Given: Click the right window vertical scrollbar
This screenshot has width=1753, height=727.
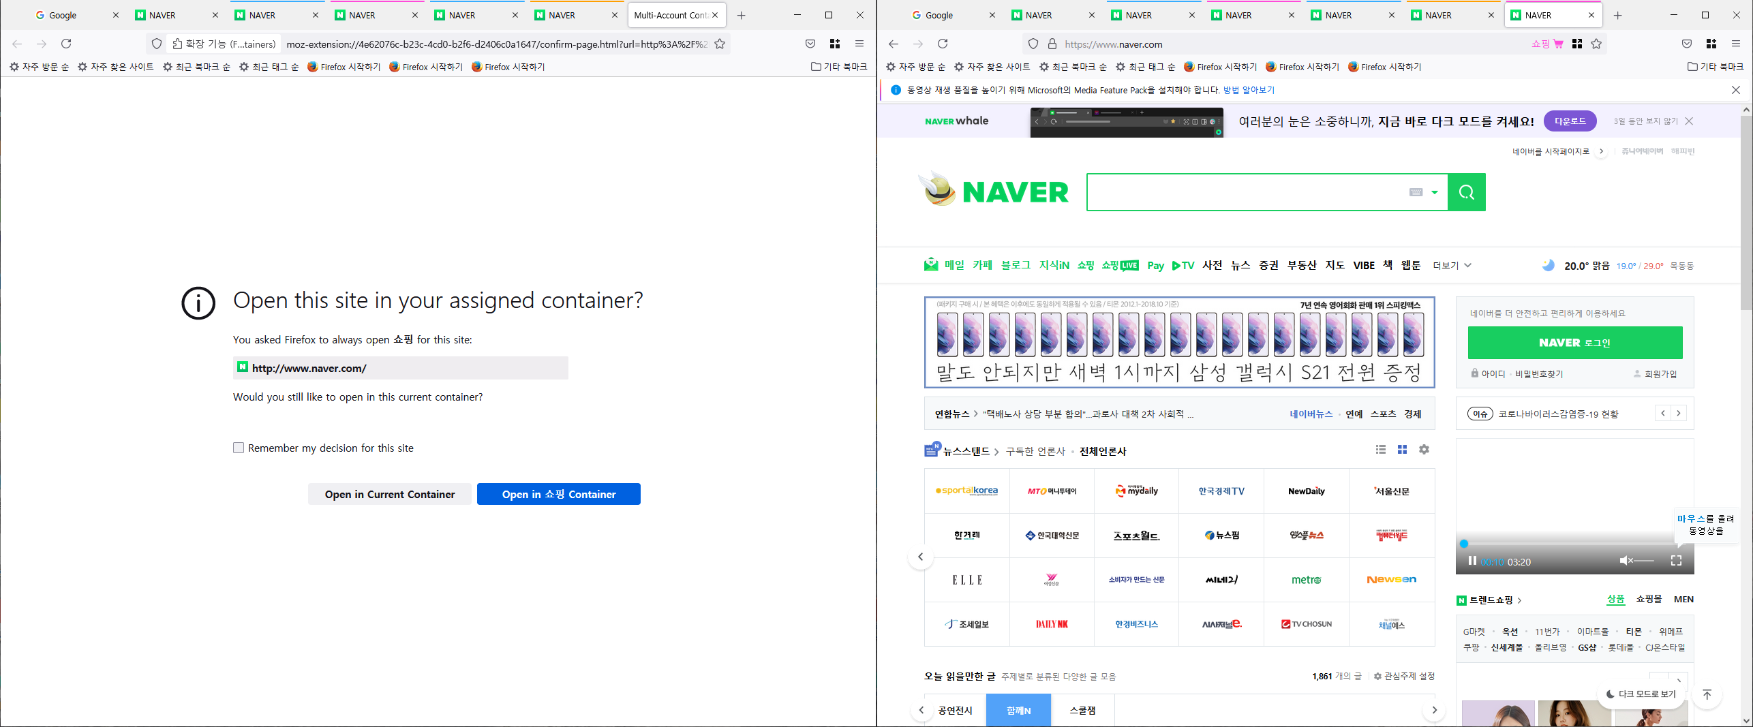Looking at the screenshot, I should coord(1746,213).
